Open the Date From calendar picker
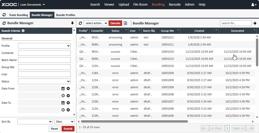The image size is (259, 133). [63, 88]
